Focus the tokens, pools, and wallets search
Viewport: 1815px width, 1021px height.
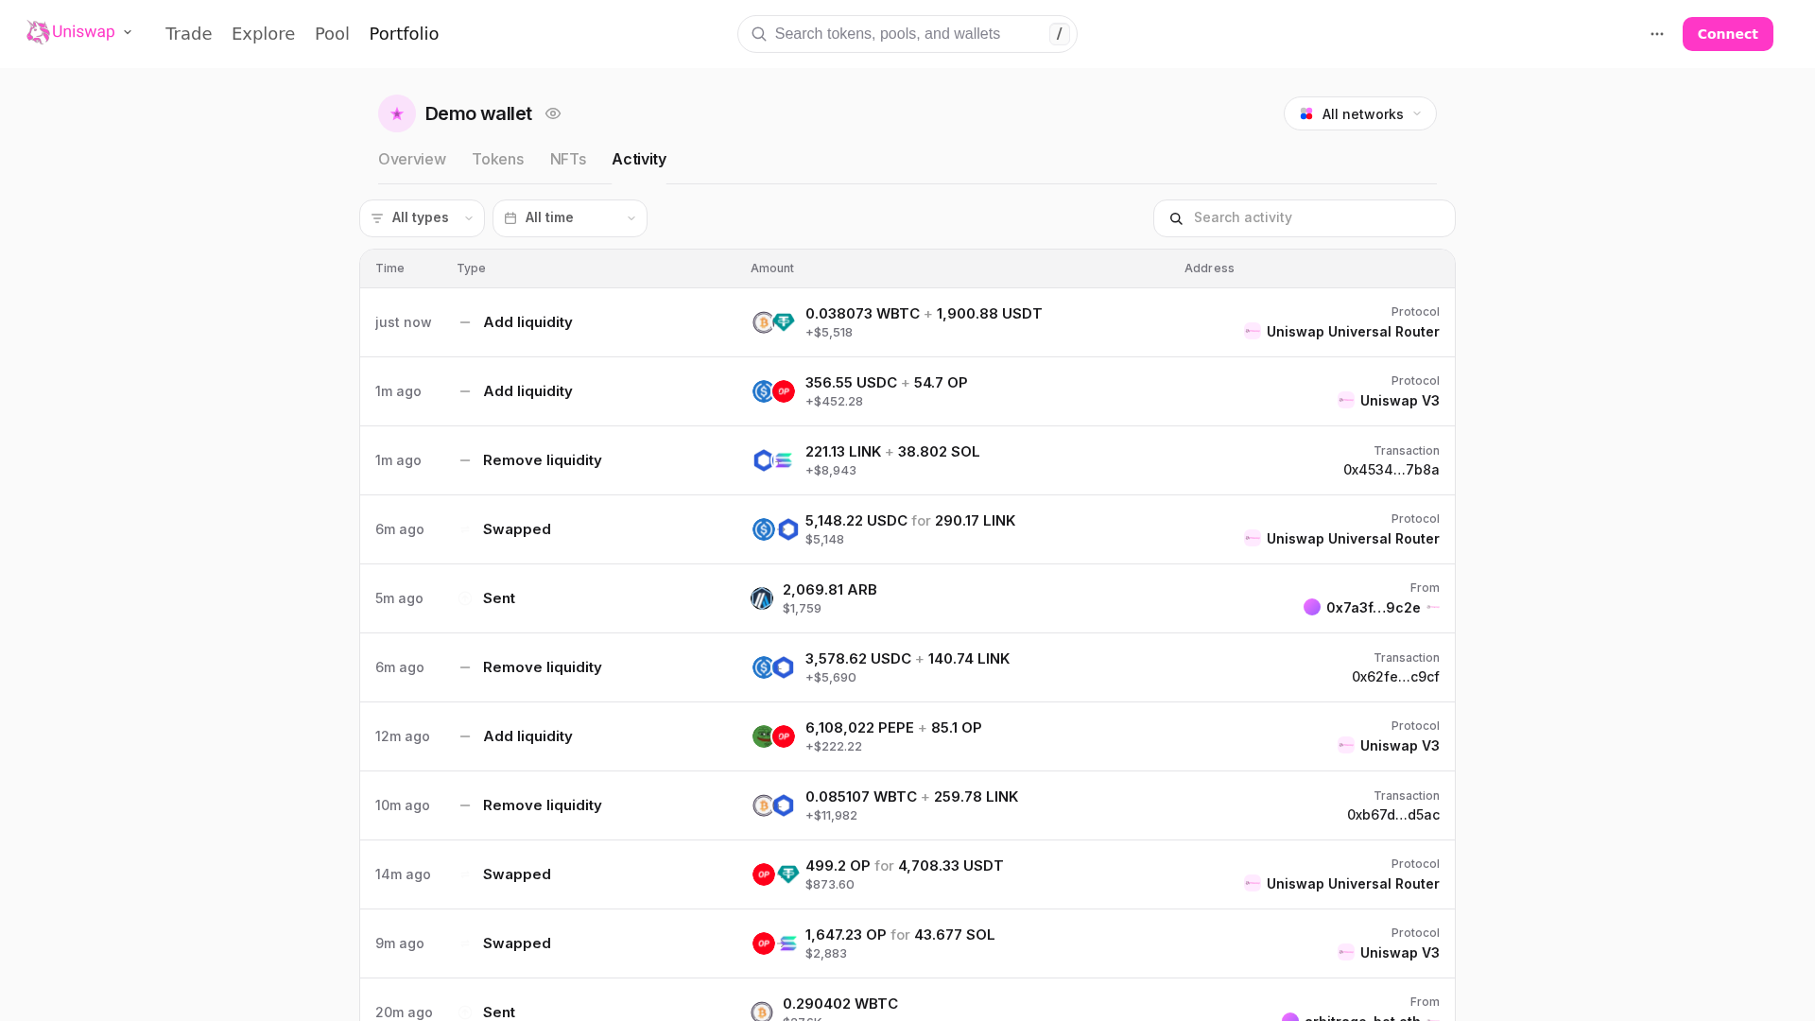907,34
